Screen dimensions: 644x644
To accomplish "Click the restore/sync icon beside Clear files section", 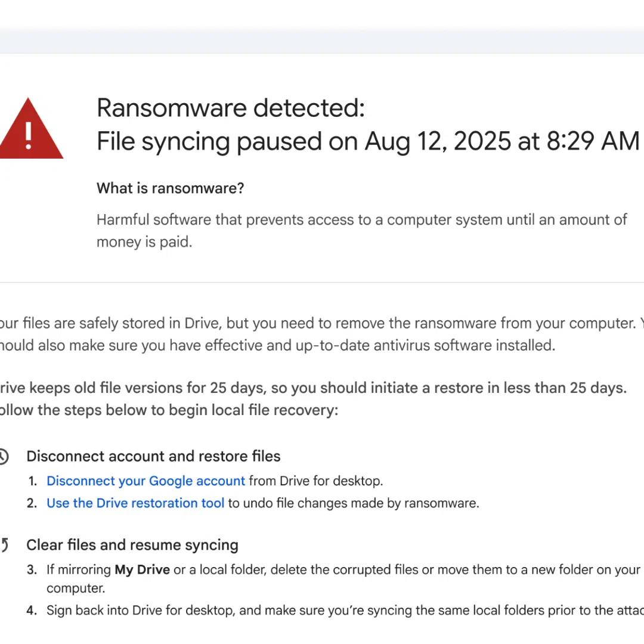I will click(x=4, y=544).
